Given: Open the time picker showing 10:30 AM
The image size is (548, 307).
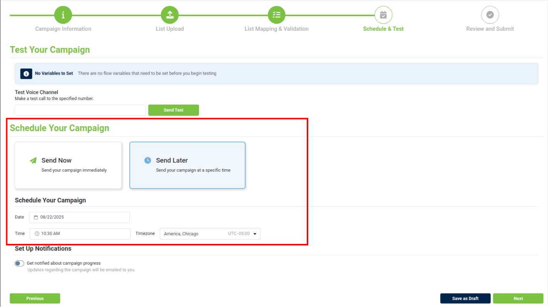Looking at the screenshot, I should coord(80,234).
